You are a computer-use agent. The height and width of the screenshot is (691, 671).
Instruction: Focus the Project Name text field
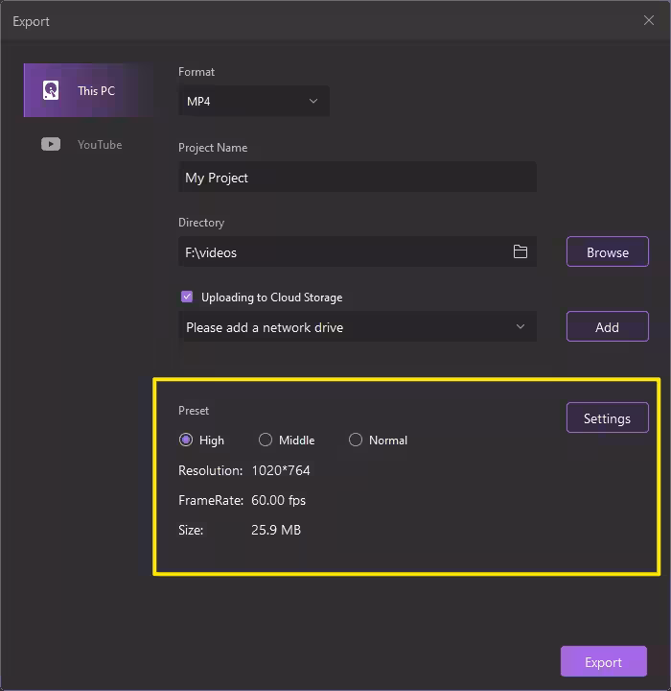tap(357, 178)
